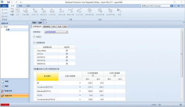Click the red status message in status bar

click(5, 105)
